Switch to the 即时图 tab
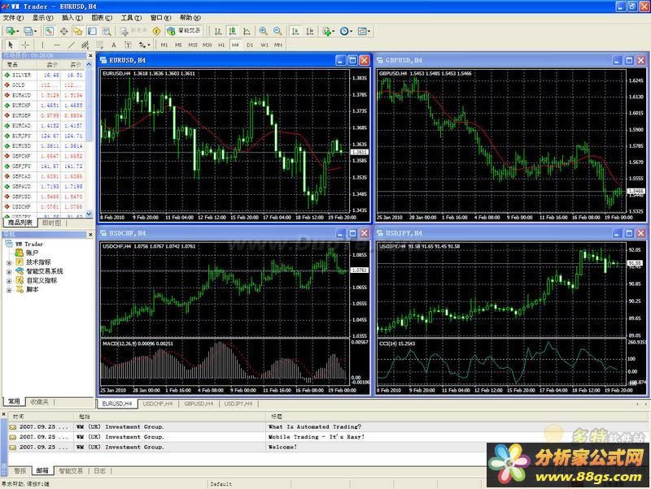 [51, 223]
